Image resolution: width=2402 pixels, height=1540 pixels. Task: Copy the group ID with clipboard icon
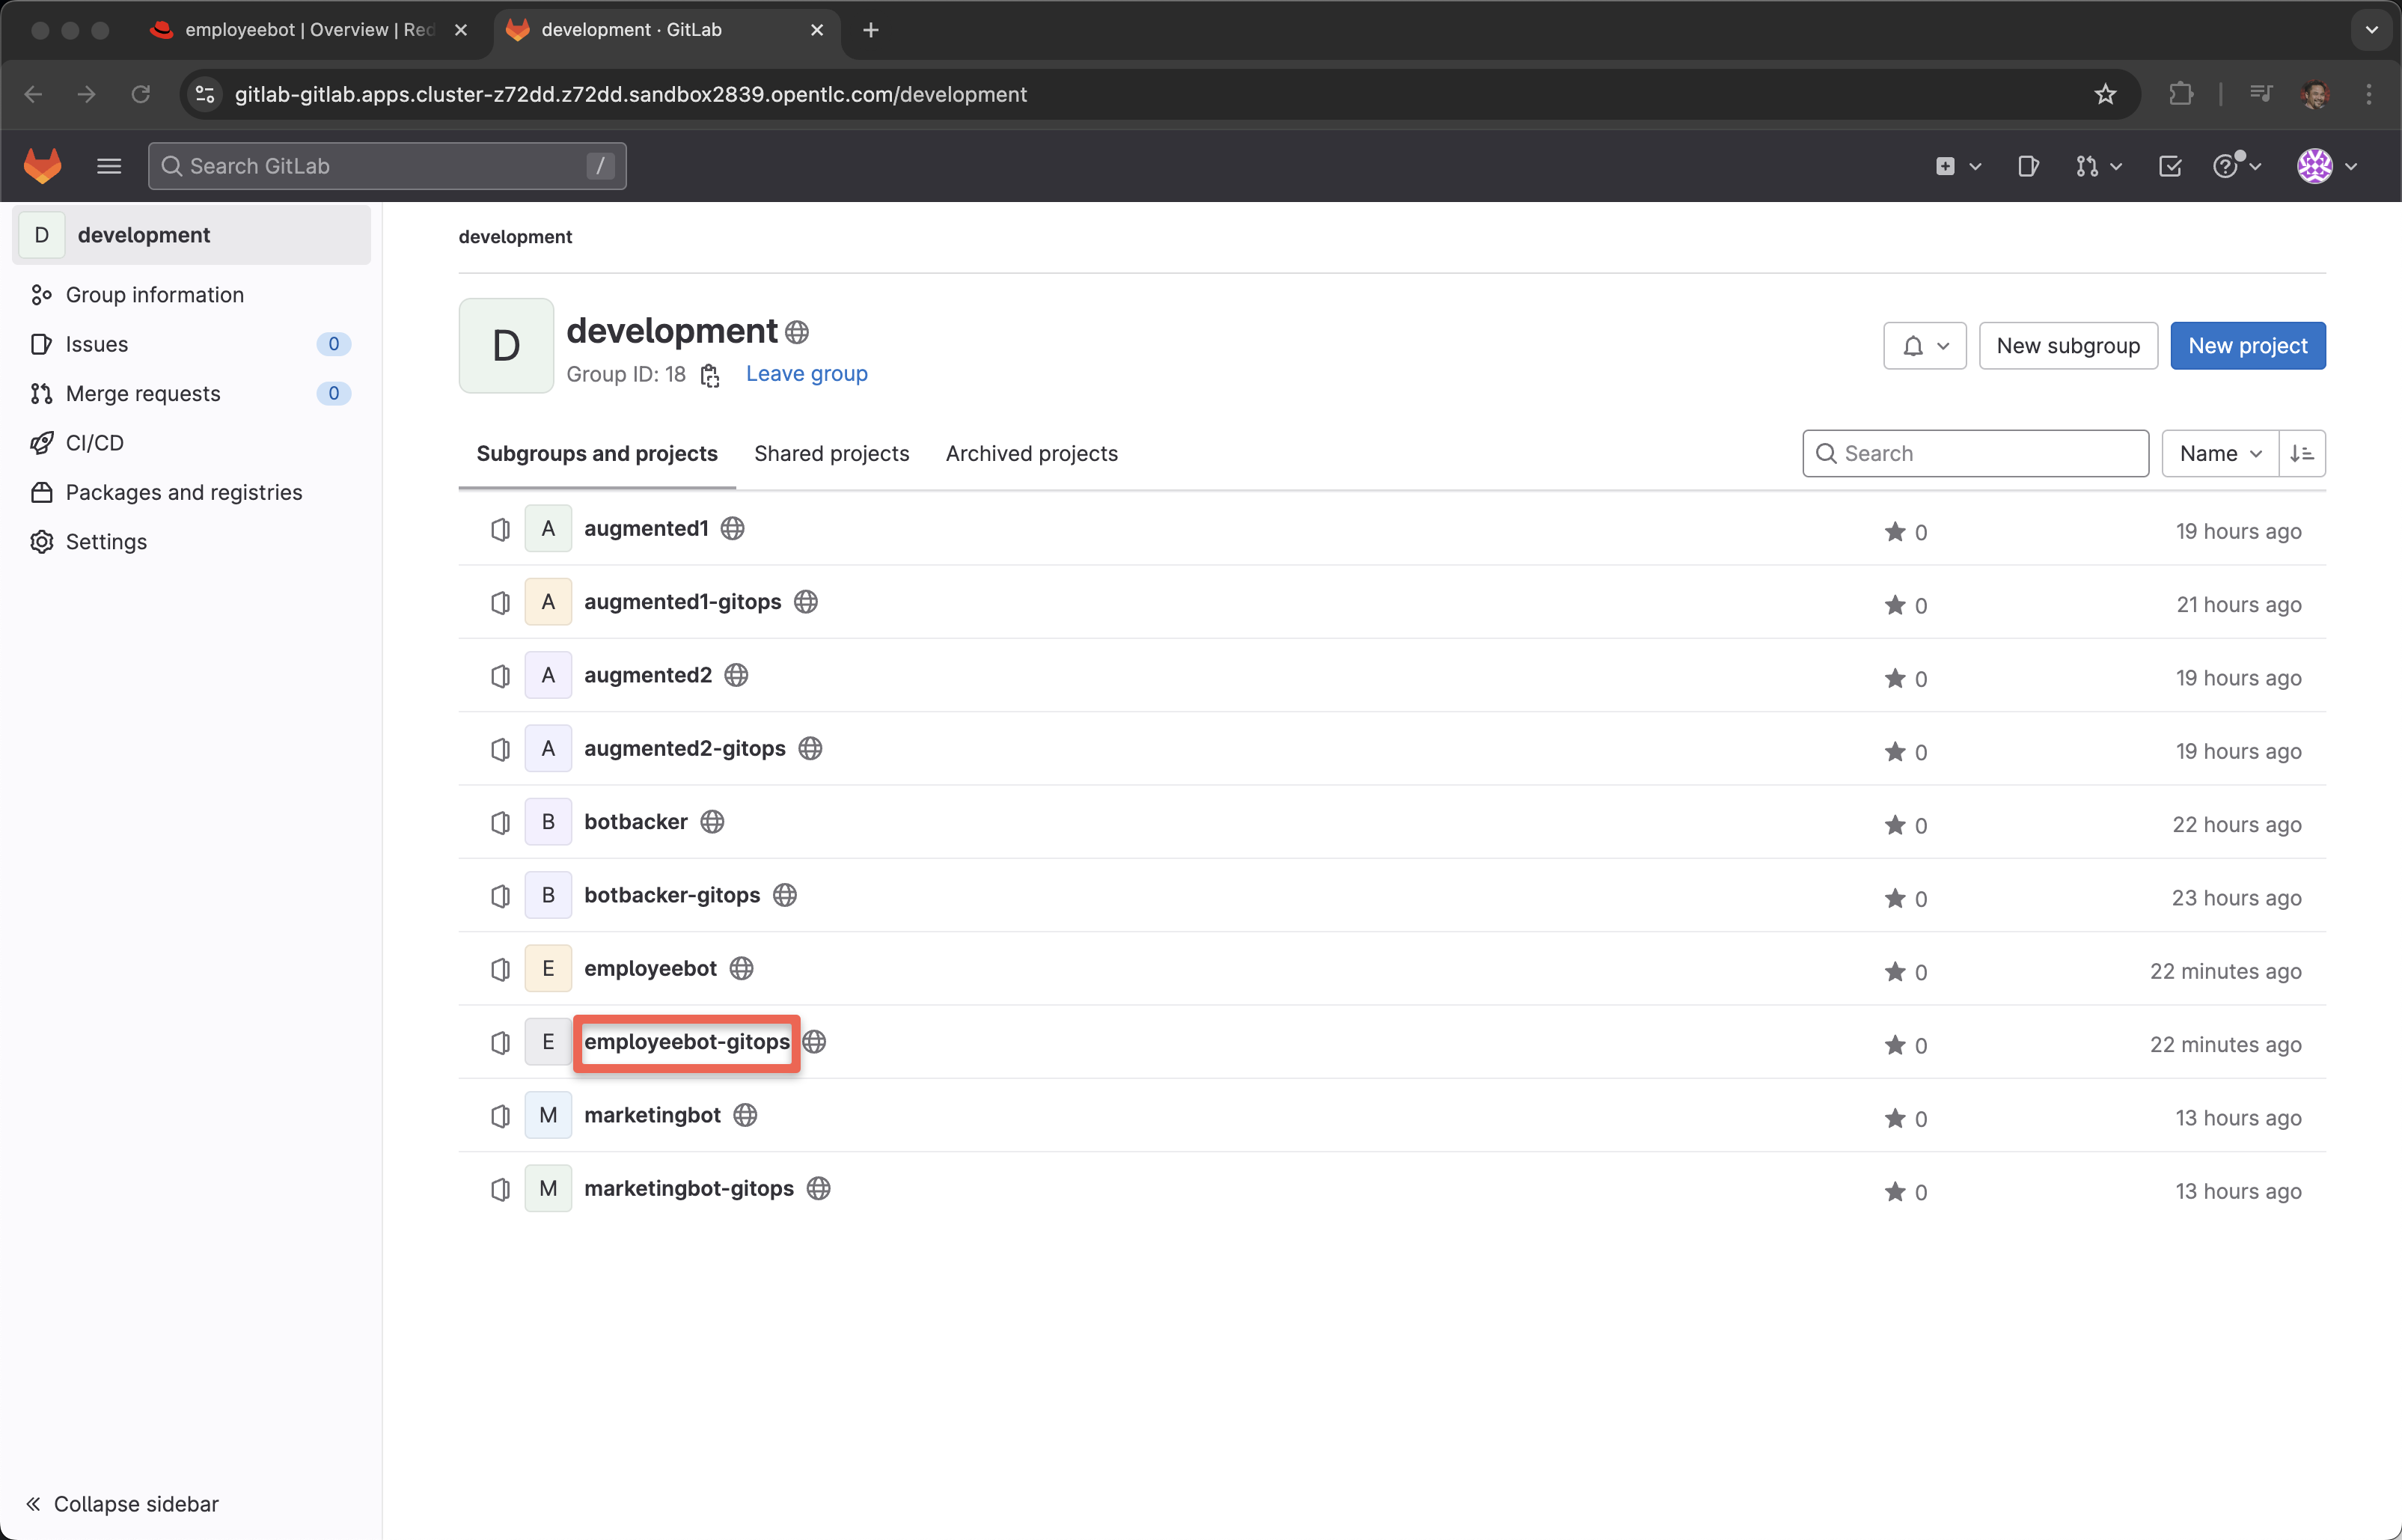coord(710,375)
